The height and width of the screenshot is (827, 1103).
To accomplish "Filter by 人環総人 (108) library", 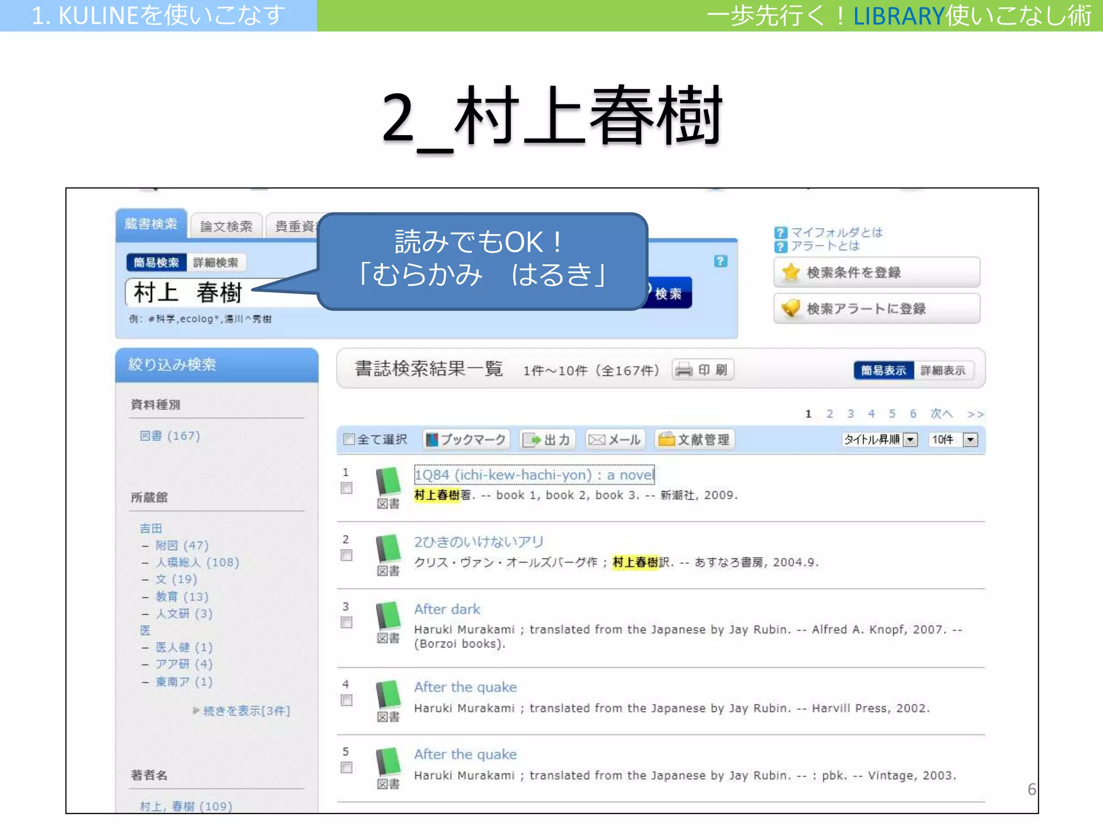I will click(197, 563).
